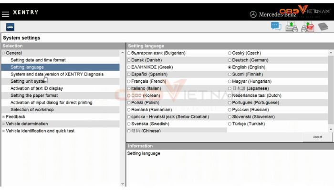Select Polski (Polish) radio button
Image resolution: width=334 pixels, height=190 pixels.
coord(129,103)
